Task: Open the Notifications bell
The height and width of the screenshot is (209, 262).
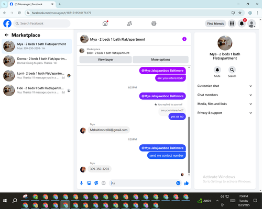Action: coord(242,24)
